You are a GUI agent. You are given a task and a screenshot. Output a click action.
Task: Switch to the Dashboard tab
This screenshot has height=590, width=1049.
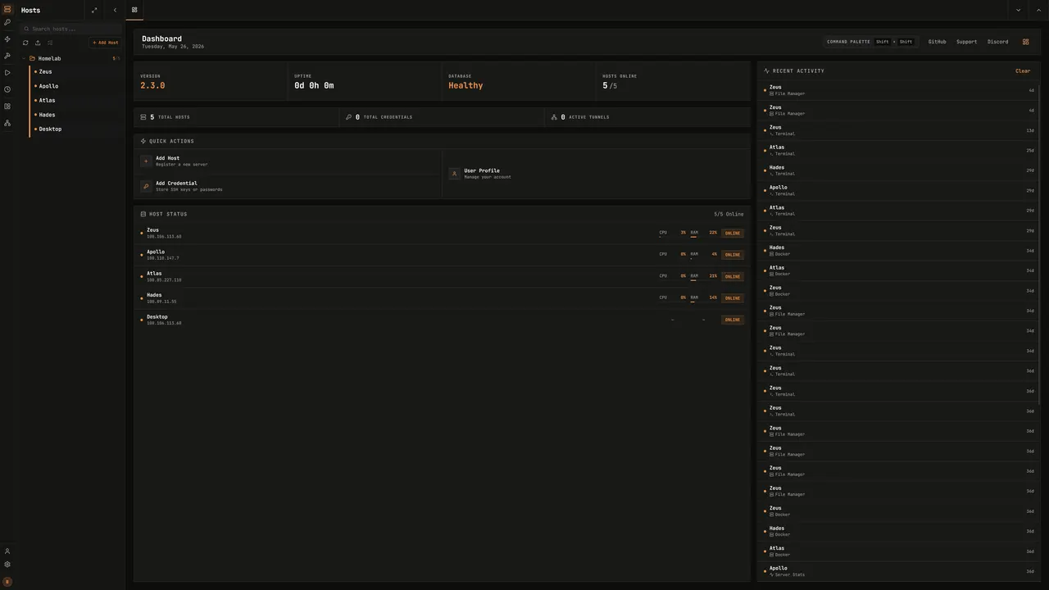click(134, 10)
